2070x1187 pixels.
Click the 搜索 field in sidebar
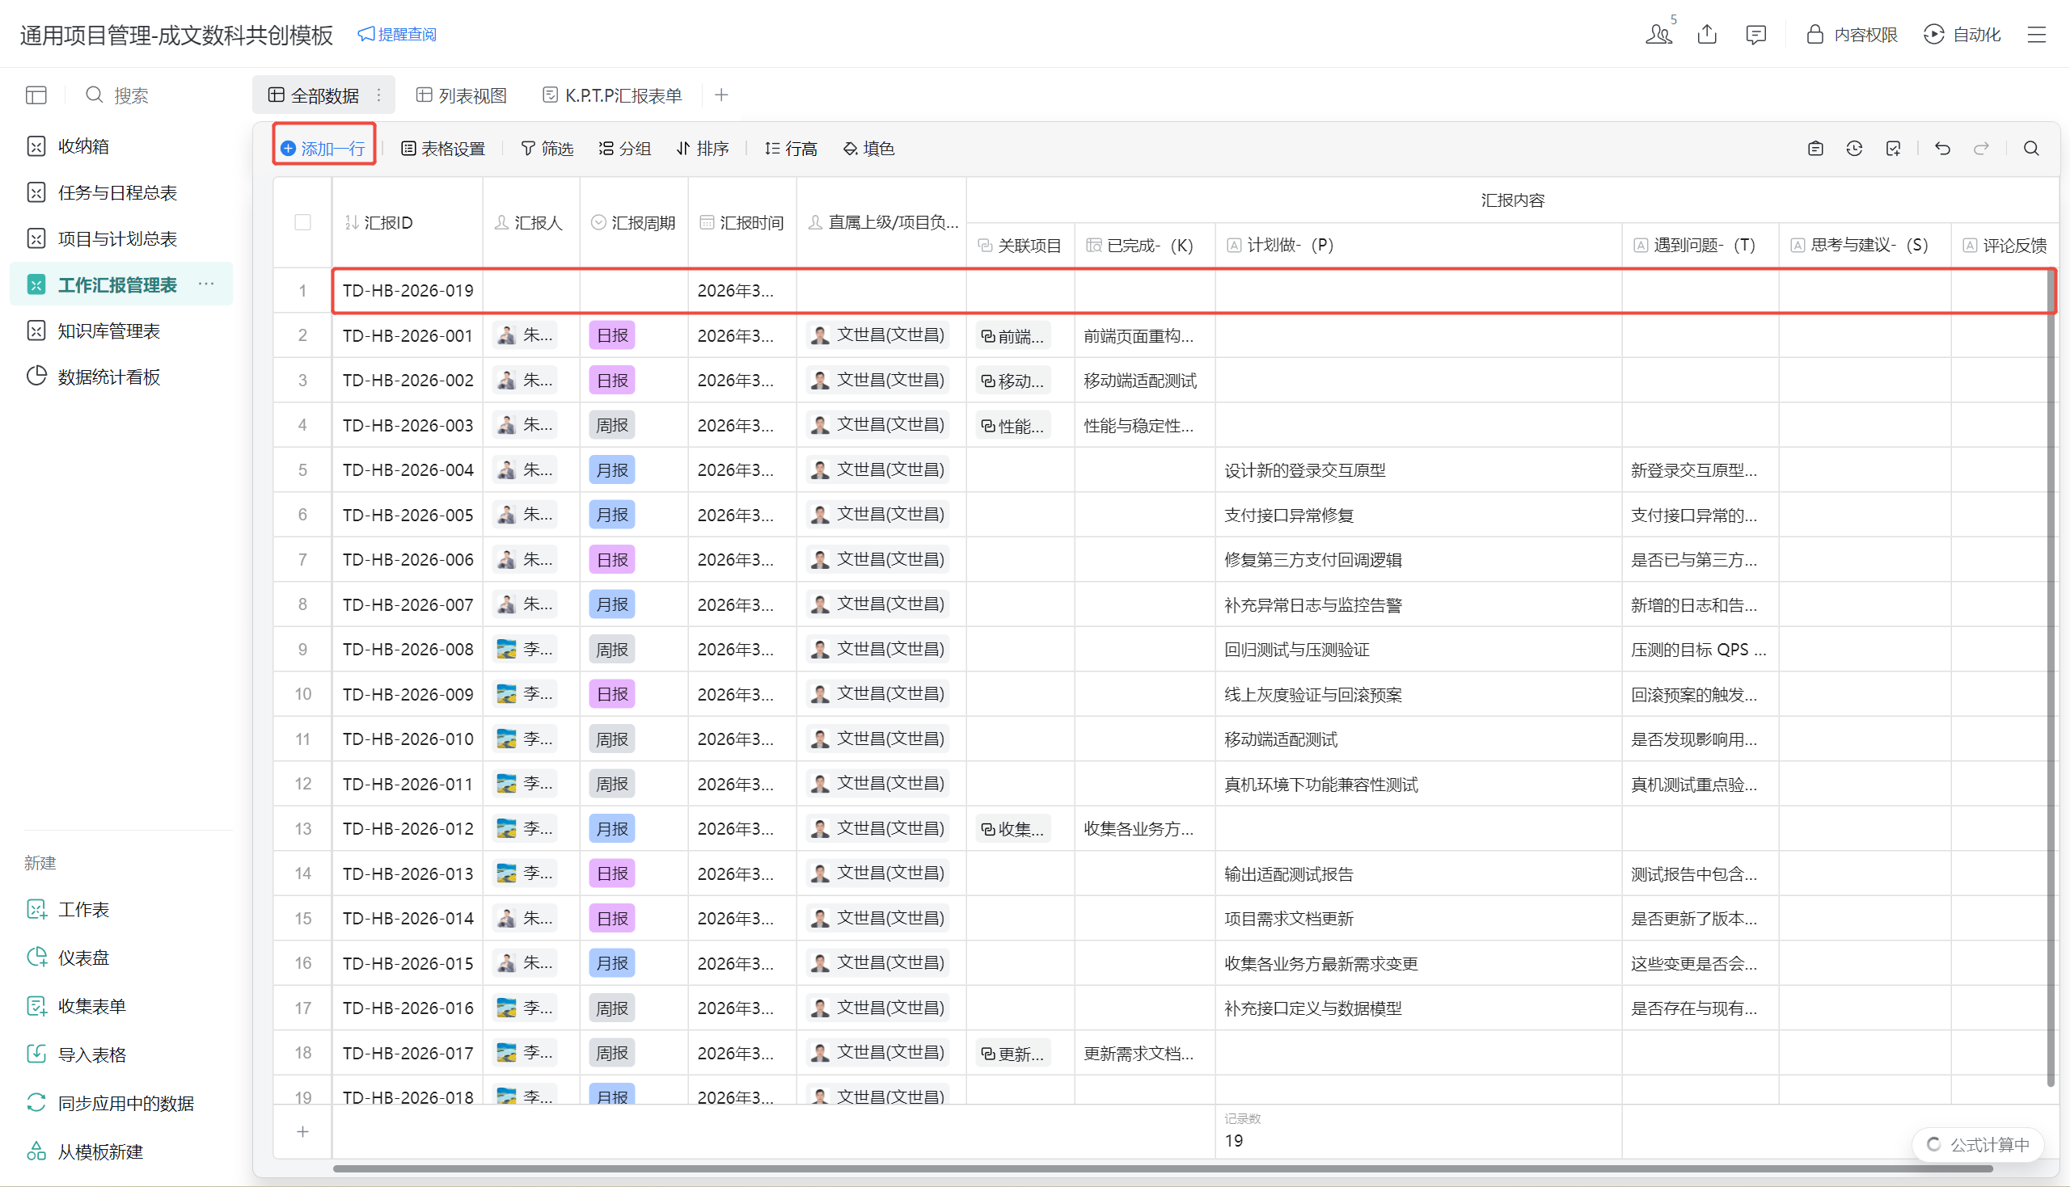pyautogui.click(x=130, y=95)
